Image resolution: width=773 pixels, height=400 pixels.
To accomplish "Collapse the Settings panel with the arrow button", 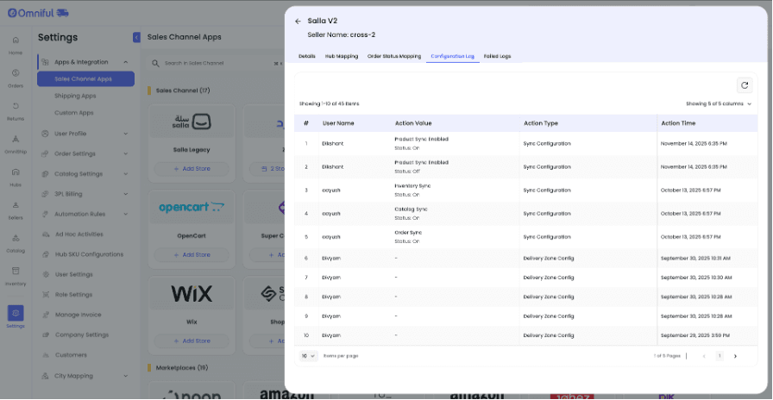I will (x=136, y=37).
